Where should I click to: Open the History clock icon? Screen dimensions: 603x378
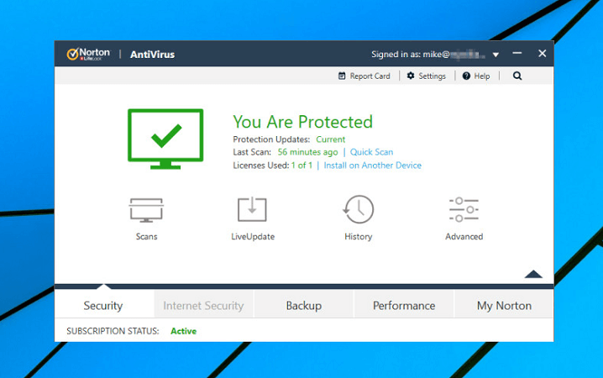358,209
